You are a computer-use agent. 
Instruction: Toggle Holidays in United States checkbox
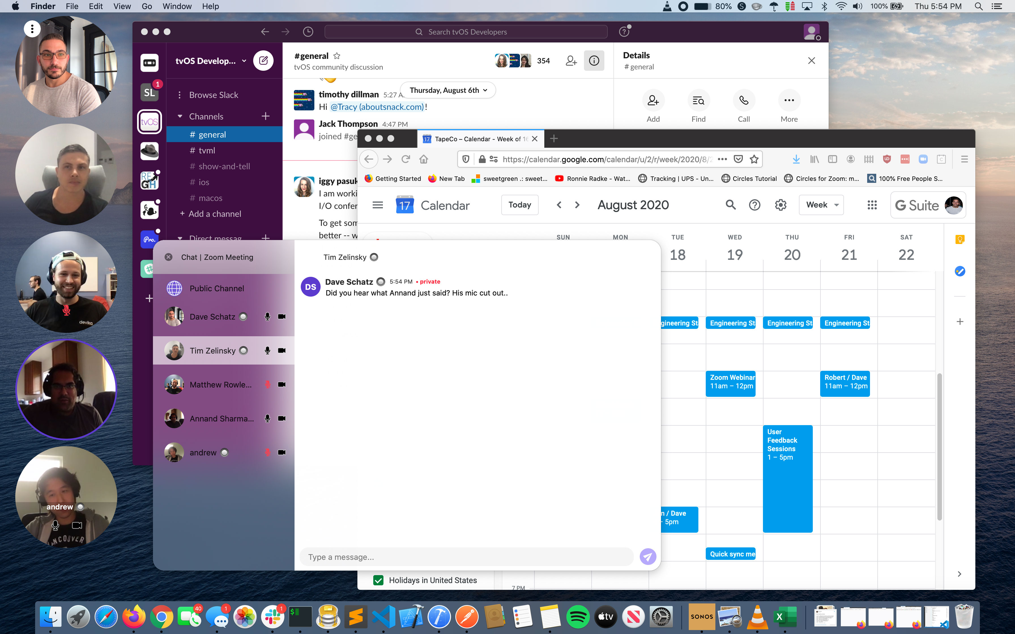coord(379,580)
